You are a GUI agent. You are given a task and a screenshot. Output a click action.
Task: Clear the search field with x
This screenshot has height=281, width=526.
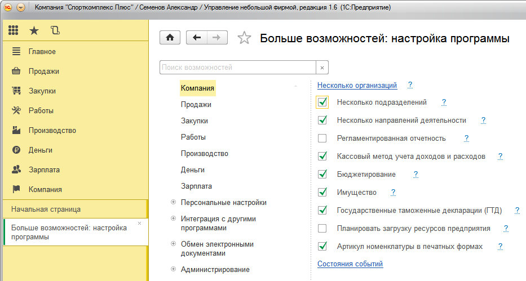pyautogui.click(x=322, y=68)
